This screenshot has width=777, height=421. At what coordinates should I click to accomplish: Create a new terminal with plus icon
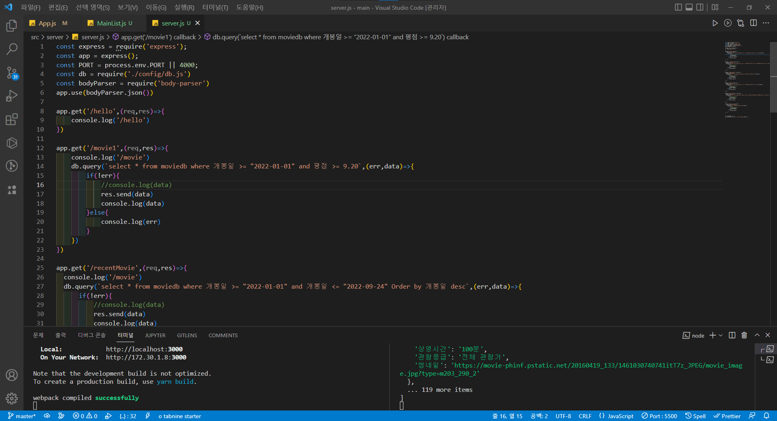[713, 335]
